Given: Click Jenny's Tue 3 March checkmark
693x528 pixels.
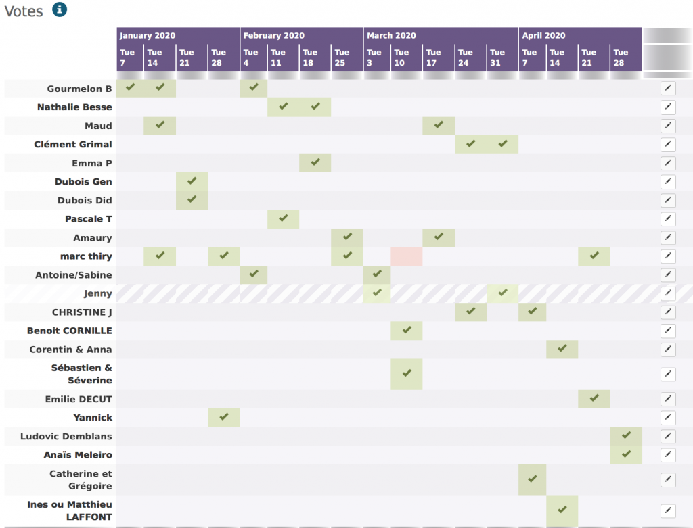Looking at the screenshot, I should [377, 293].
